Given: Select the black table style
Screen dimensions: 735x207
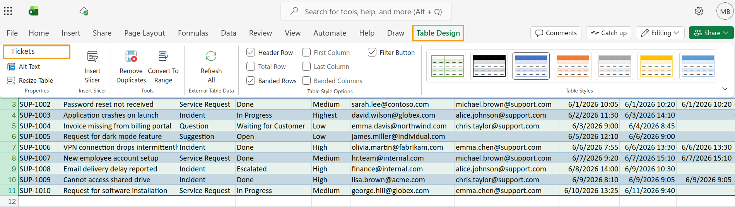Looking at the screenshot, I should 489,66.
